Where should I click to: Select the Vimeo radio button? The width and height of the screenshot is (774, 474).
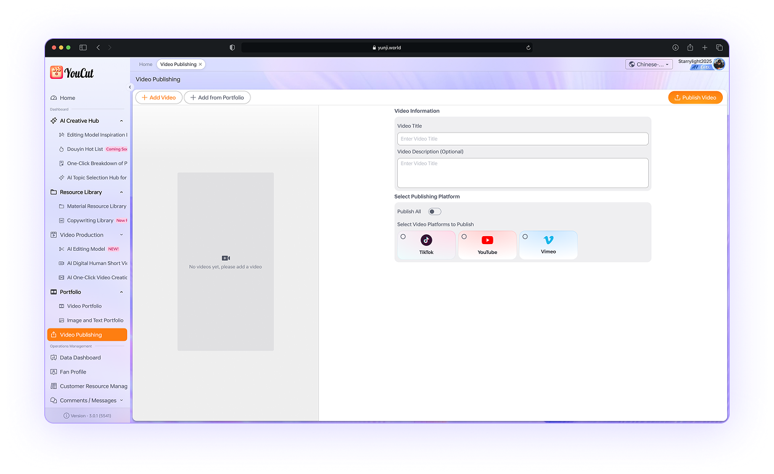525,237
